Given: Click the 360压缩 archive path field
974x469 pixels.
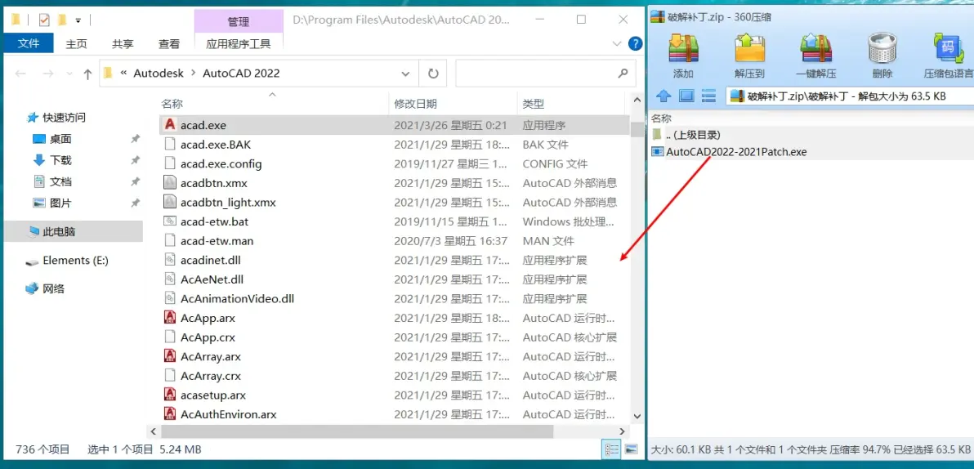Looking at the screenshot, I should [x=848, y=96].
